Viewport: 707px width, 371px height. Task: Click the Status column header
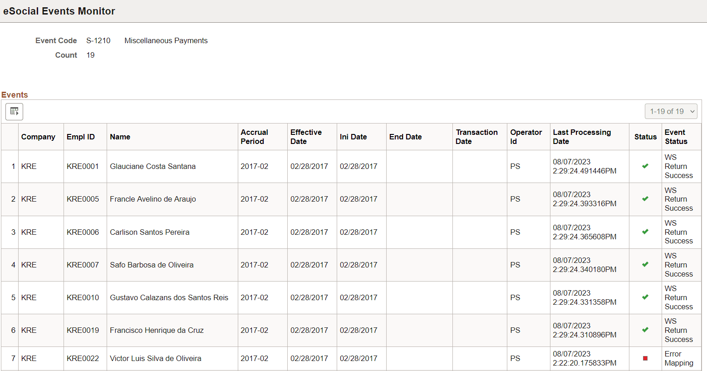click(x=645, y=137)
